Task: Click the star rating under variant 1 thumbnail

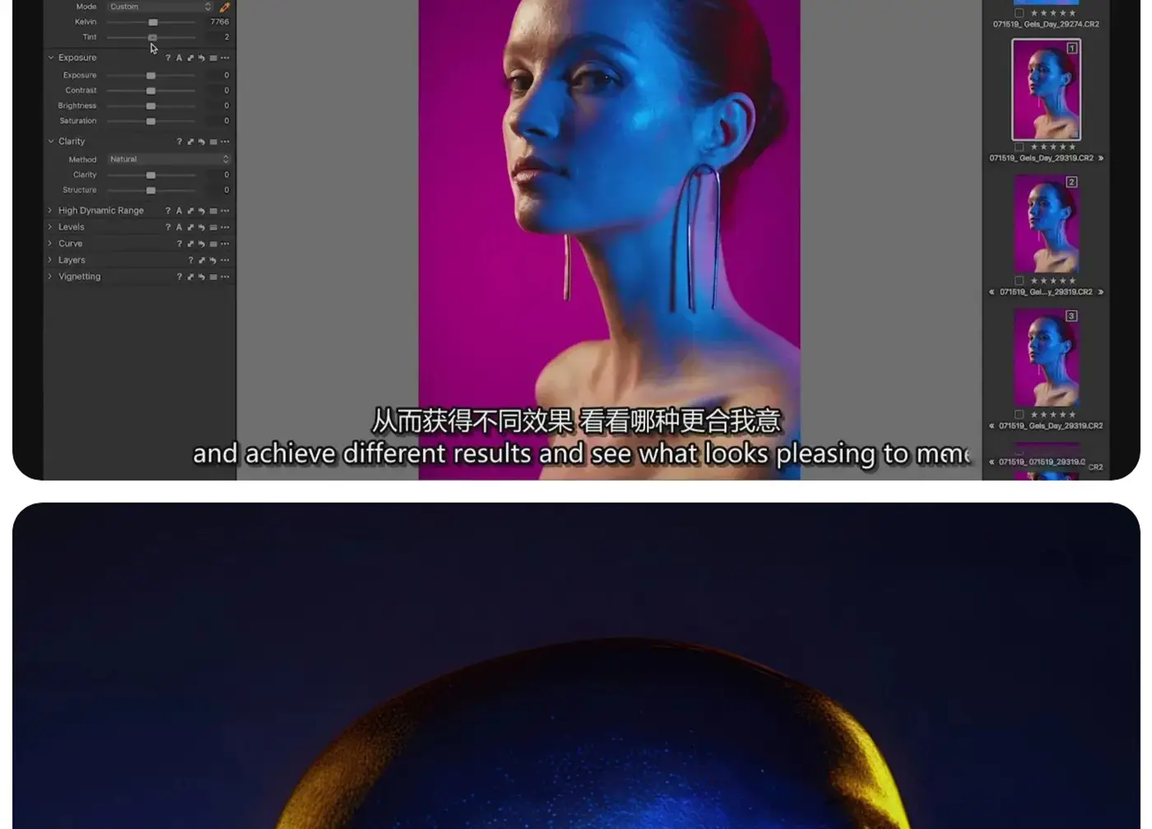Action: tap(1053, 147)
